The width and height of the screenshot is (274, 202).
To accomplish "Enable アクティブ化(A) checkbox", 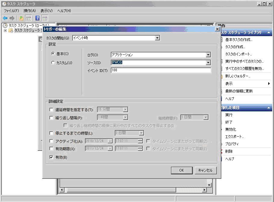I will click(x=51, y=141).
